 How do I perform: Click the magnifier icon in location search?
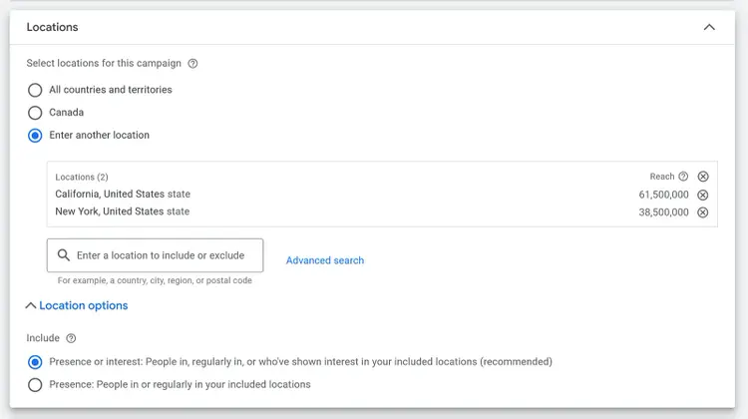64,255
